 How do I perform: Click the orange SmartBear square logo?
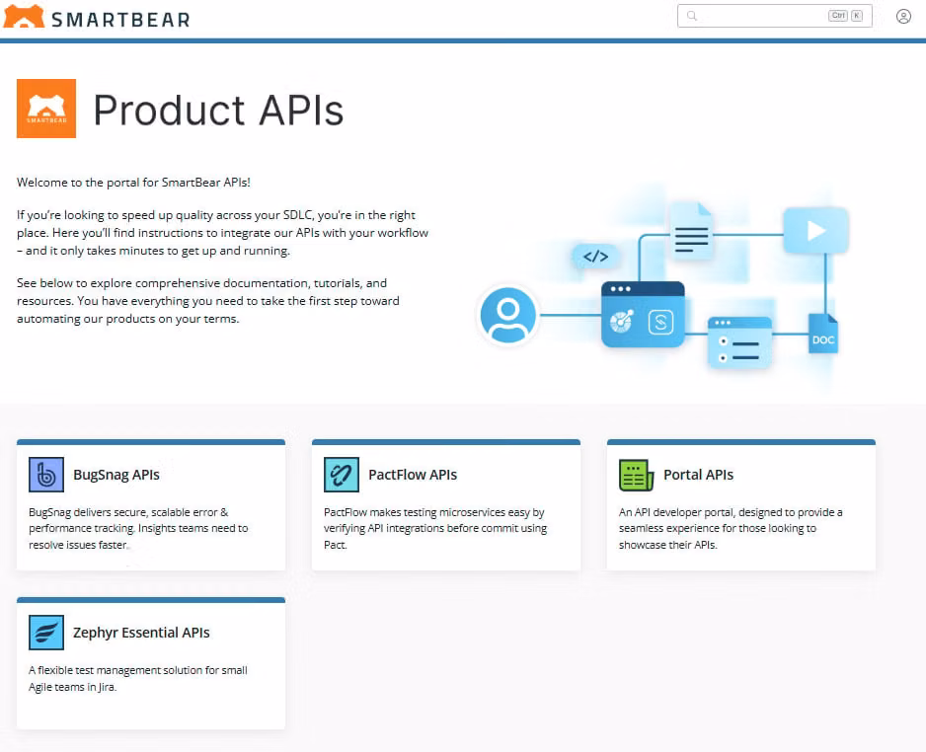tap(46, 109)
